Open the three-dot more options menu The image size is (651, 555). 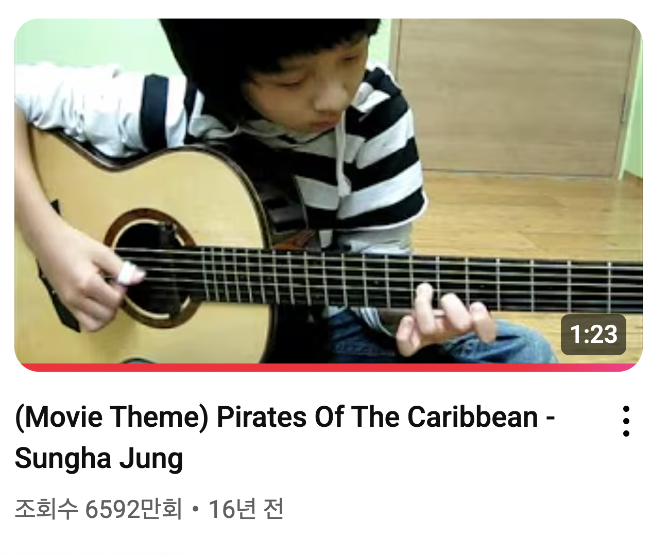point(626,421)
